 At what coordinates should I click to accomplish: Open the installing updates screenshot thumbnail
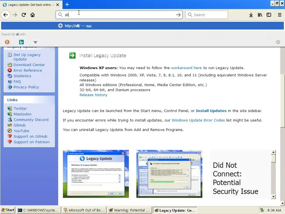pos(169,174)
